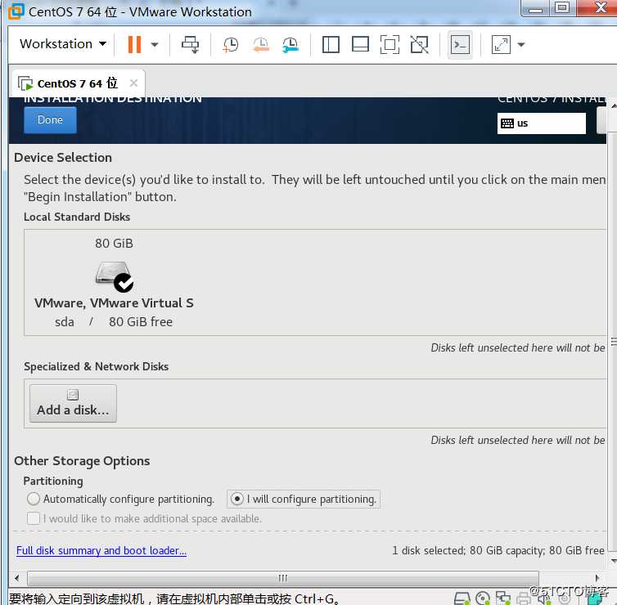Click the 1 disk selected summary text
617x605 pixels.
pos(498,550)
